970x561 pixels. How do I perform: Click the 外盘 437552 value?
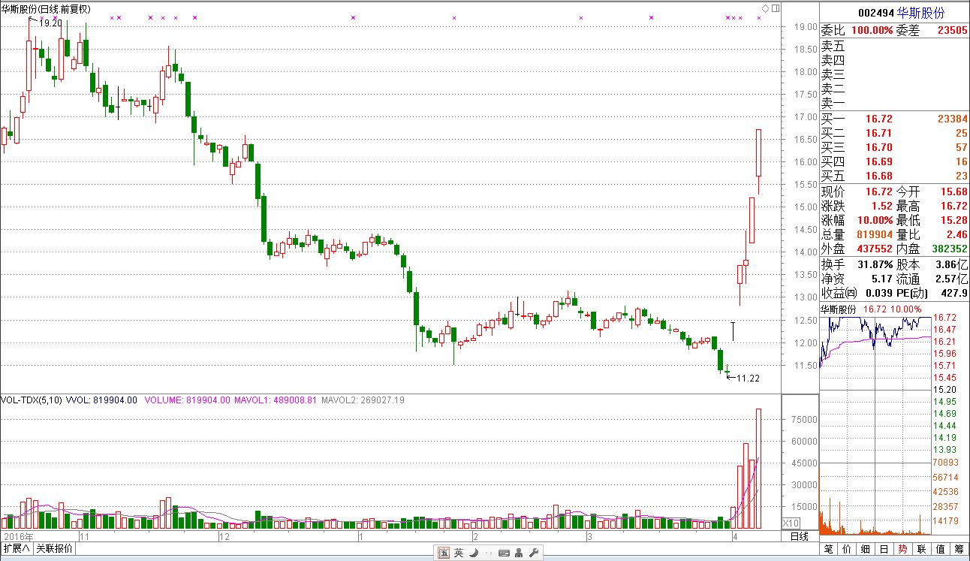point(874,249)
